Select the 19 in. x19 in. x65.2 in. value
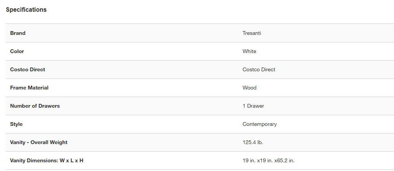Image resolution: width=394 pixels, height=171 pixels. click(268, 160)
